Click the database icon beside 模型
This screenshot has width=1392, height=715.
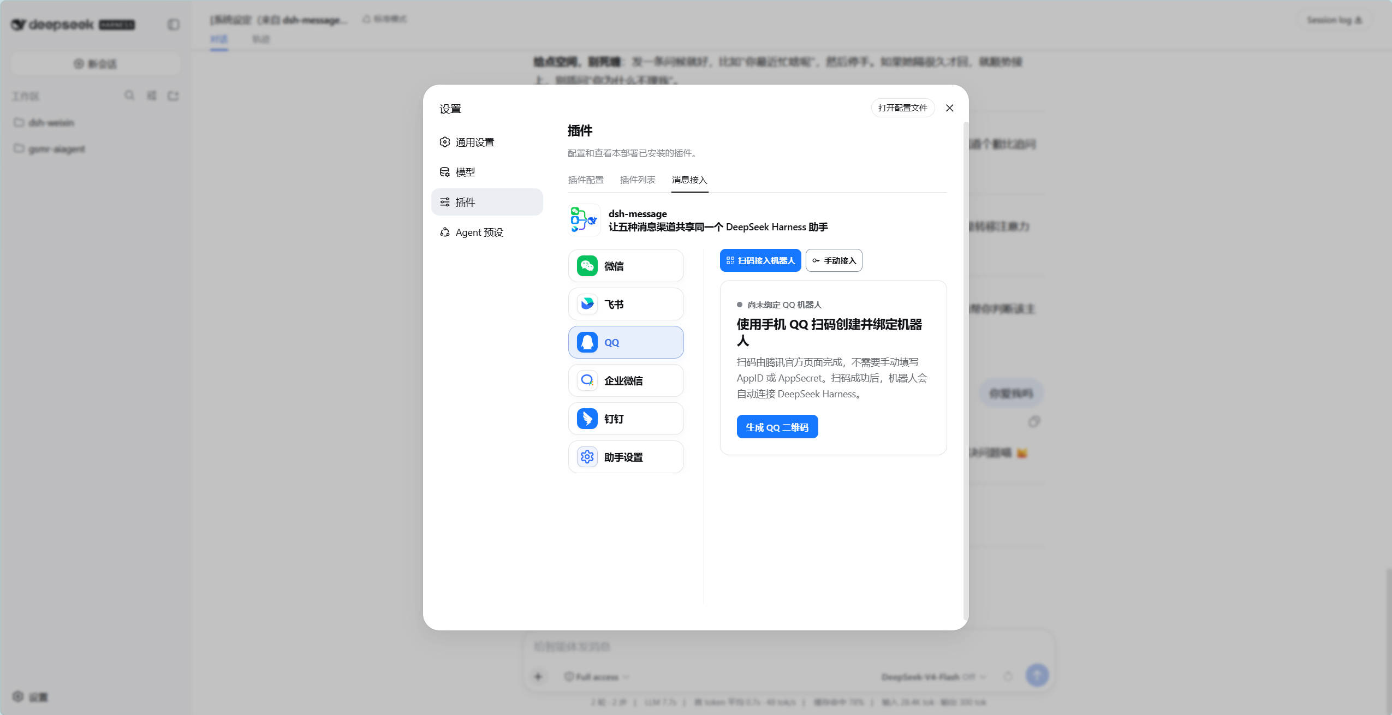(x=445, y=172)
